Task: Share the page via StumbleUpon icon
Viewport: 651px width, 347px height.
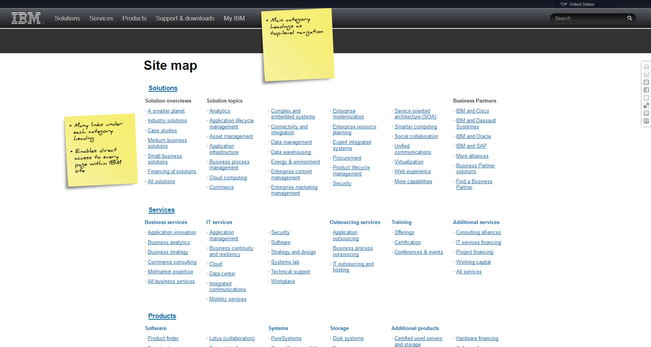Action: click(646, 121)
